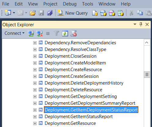Expand Deployment.CreateSession node

(x=35, y=76)
